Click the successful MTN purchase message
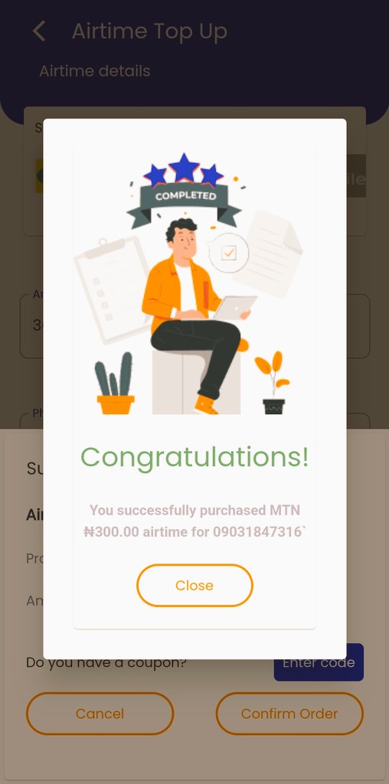This screenshot has height=784, width=389. (x=194, y=521)
